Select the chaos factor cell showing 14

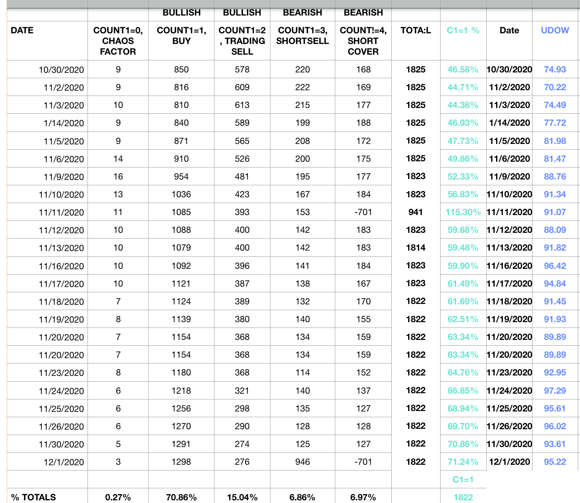pyautogui.click(x=118, y=159)
